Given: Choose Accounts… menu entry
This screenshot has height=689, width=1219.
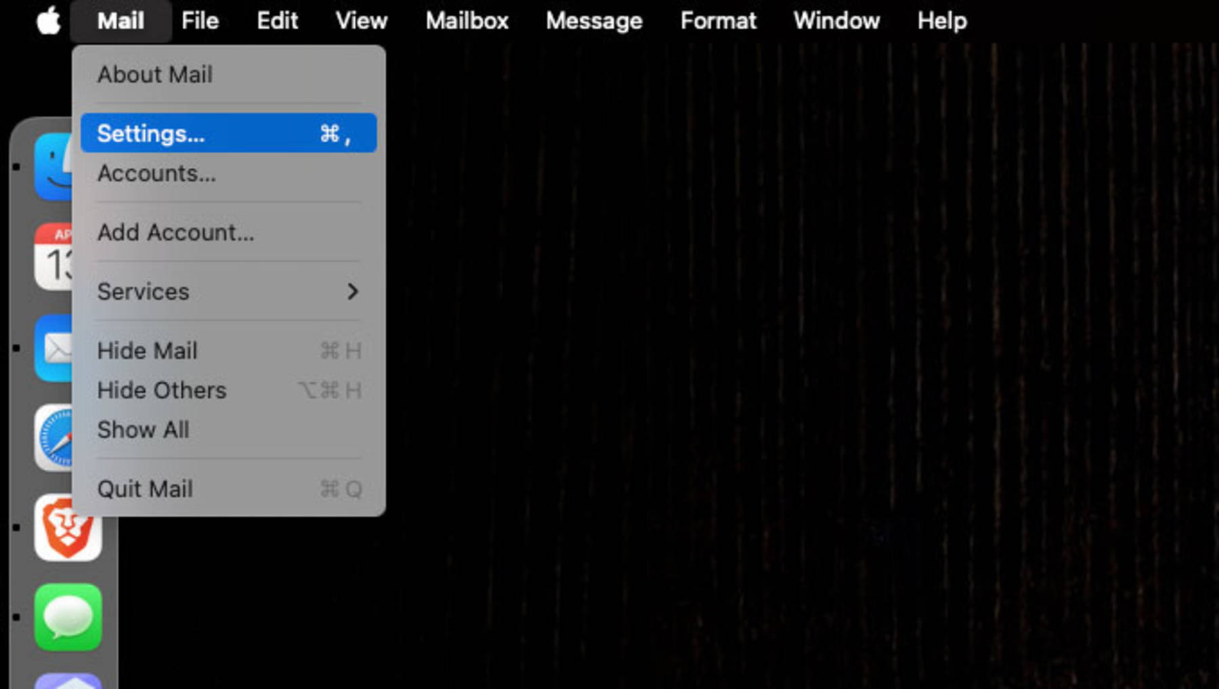Looking at the screenshot, I should point(229,173).
